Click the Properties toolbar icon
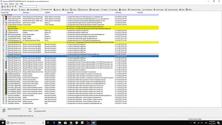The height and width of the screenshot is (125, 222). [x=10, y=7]
